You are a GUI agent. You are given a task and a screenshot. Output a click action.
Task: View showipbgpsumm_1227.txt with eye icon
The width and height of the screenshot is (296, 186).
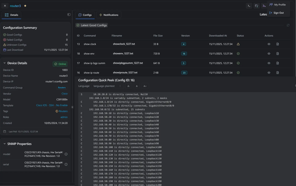(x=269, y=63)
